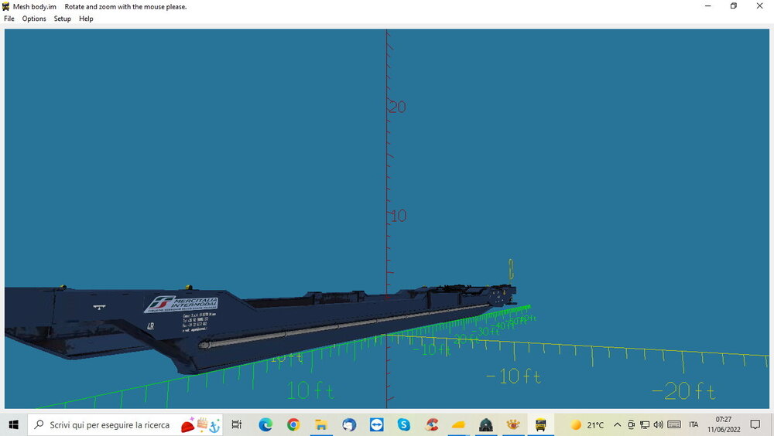The height and width of the screenshot is (436, 774).
Task: Open the orange eye-like taskbar icon
Action: (x=513, y=424)
